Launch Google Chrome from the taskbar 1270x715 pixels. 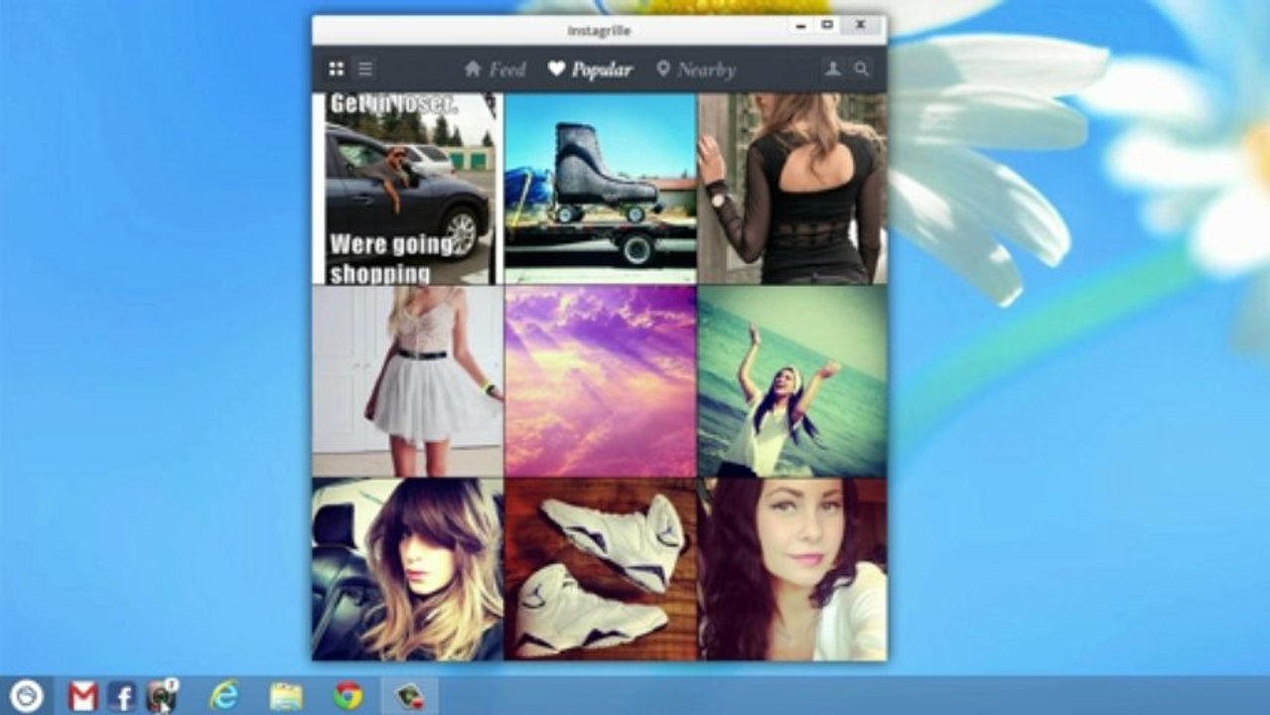(x=348, y=696)
